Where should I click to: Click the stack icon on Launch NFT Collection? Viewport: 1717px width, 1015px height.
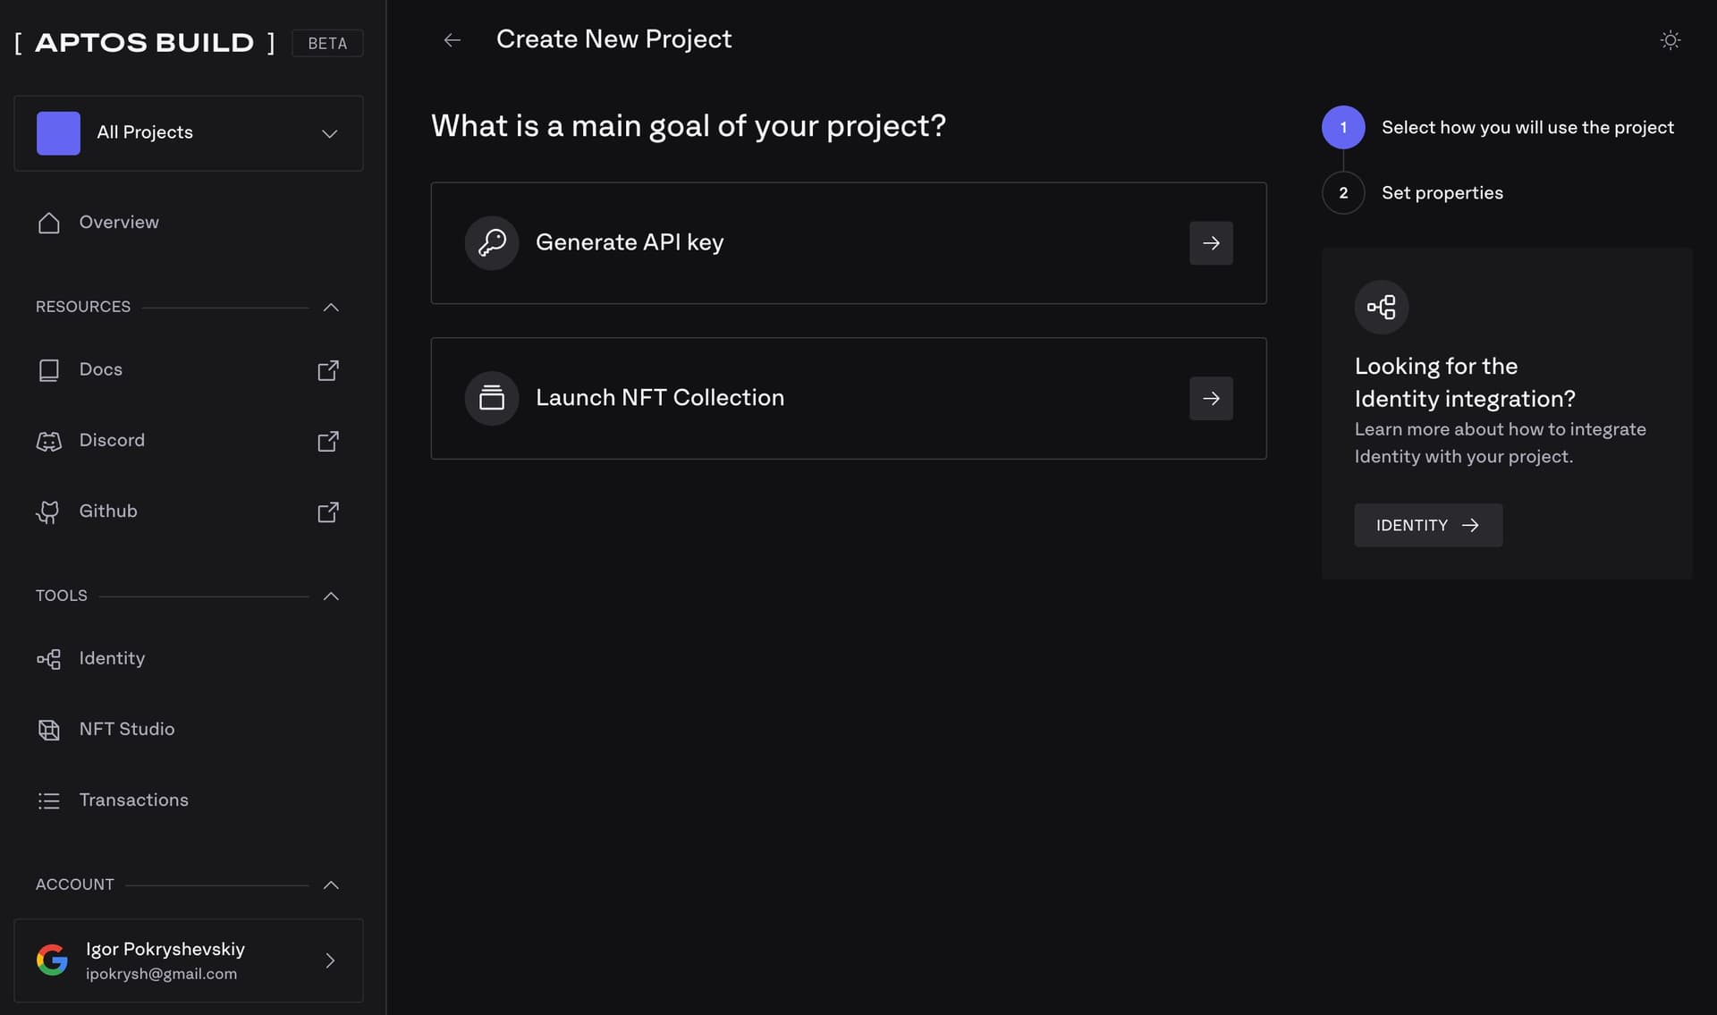coord(492,398)
